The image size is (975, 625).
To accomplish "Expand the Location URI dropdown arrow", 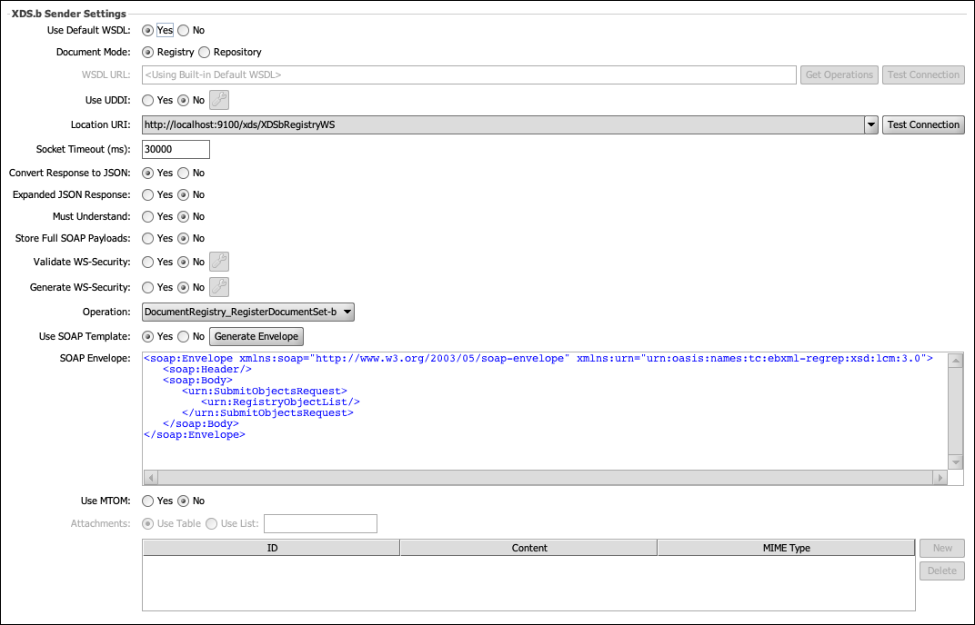I will 871,124.
